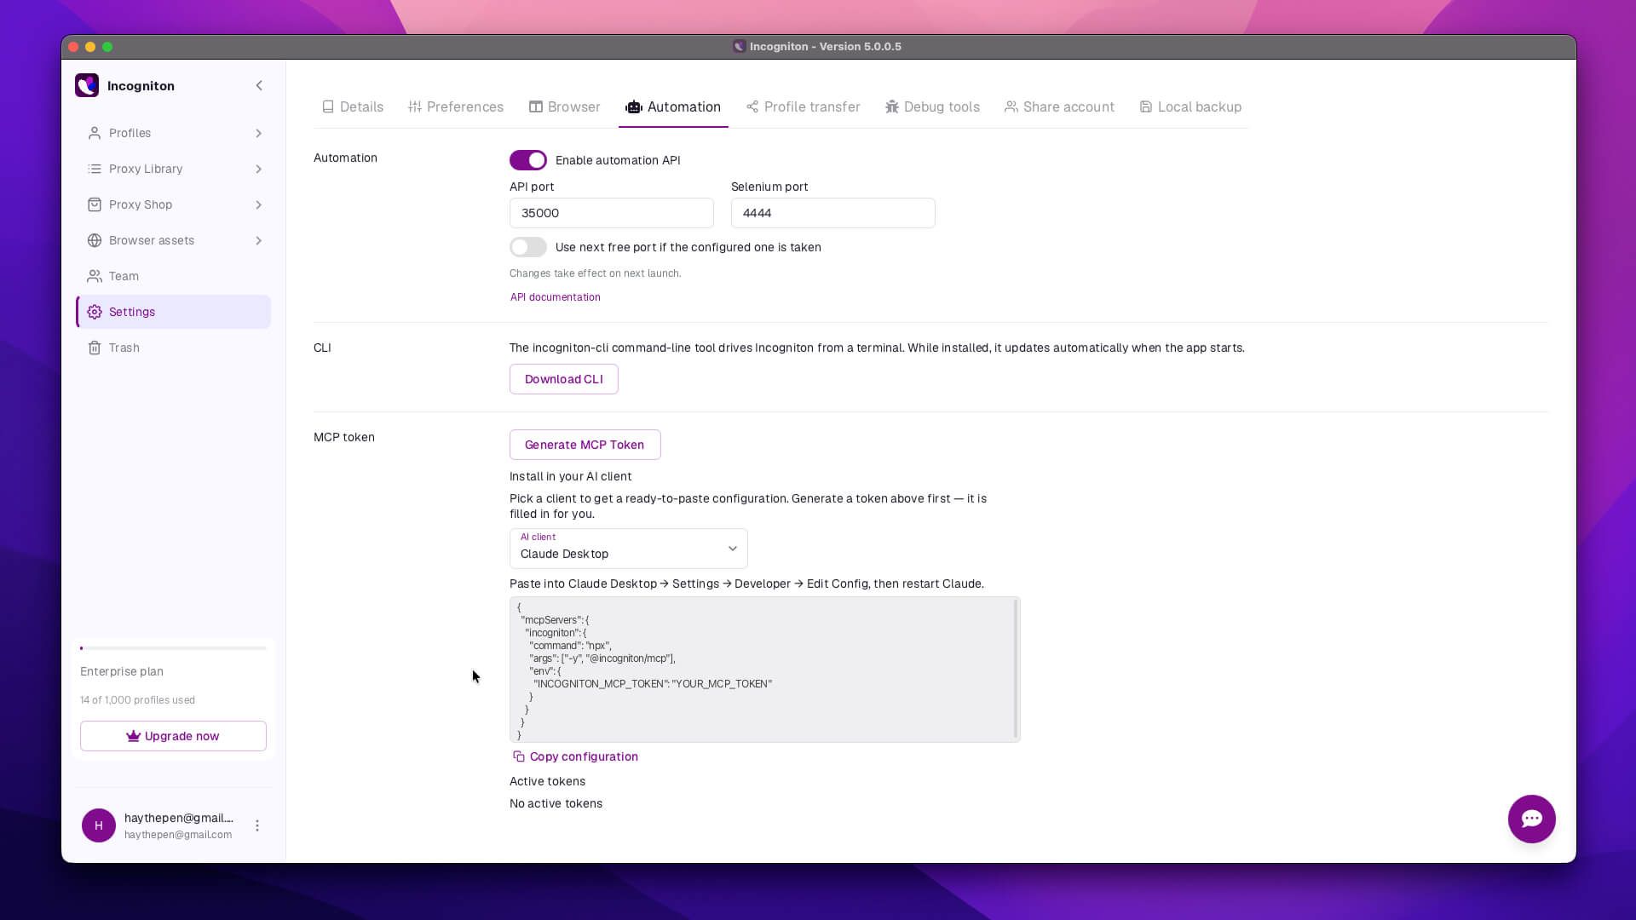The width and height of the screenshot is (1636, 920).
Task: Open the Local backup tab
Action: pos(1190,106)
